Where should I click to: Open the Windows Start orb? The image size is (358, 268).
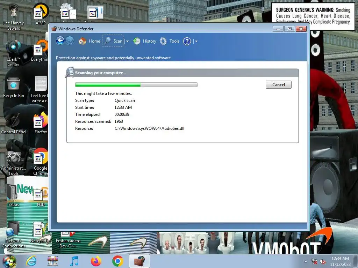pyautogui.click(x=9, y=261)
